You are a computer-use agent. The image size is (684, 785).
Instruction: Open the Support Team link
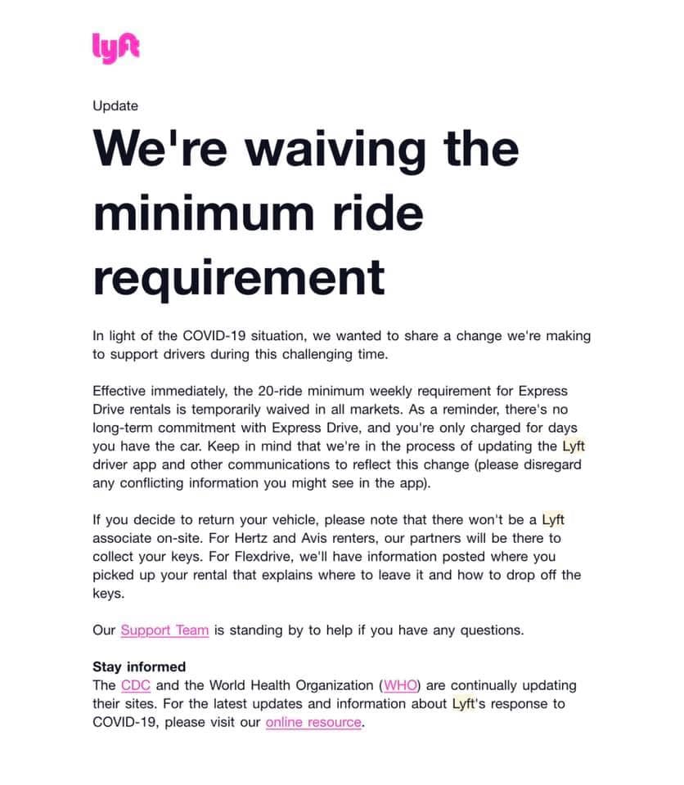(x=164, y=630)
